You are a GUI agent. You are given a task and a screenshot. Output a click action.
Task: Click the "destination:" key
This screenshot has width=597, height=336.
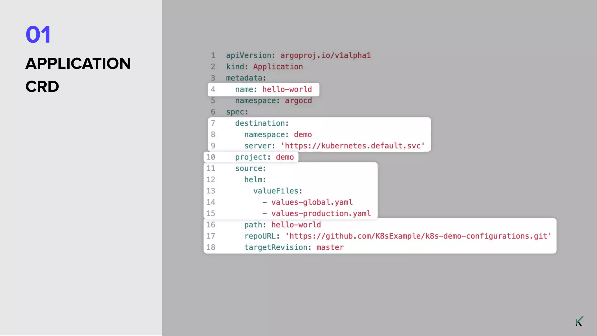pyautogui.click(x=262, y=123)
